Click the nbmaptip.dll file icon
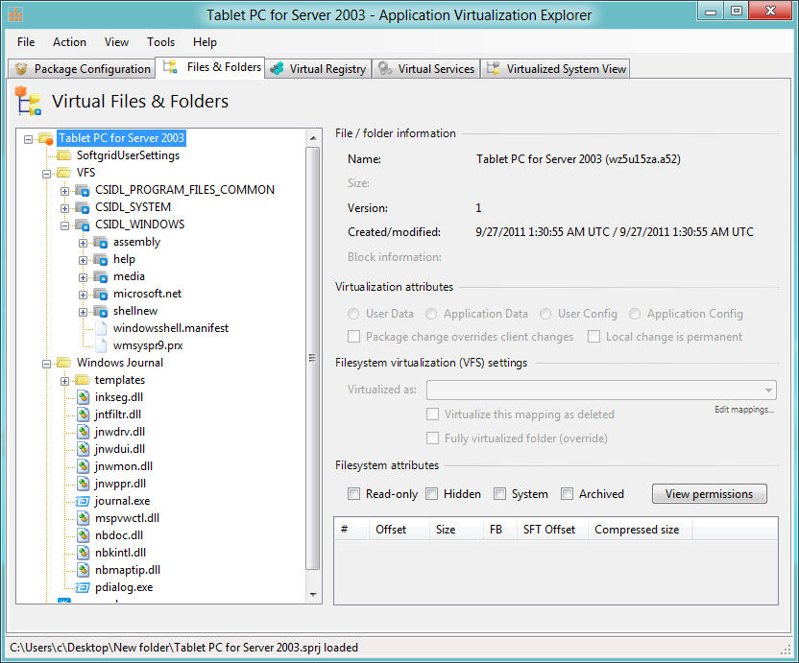Image resolution: width=799 pixels, height=663 pixels. tap(83, 570)
